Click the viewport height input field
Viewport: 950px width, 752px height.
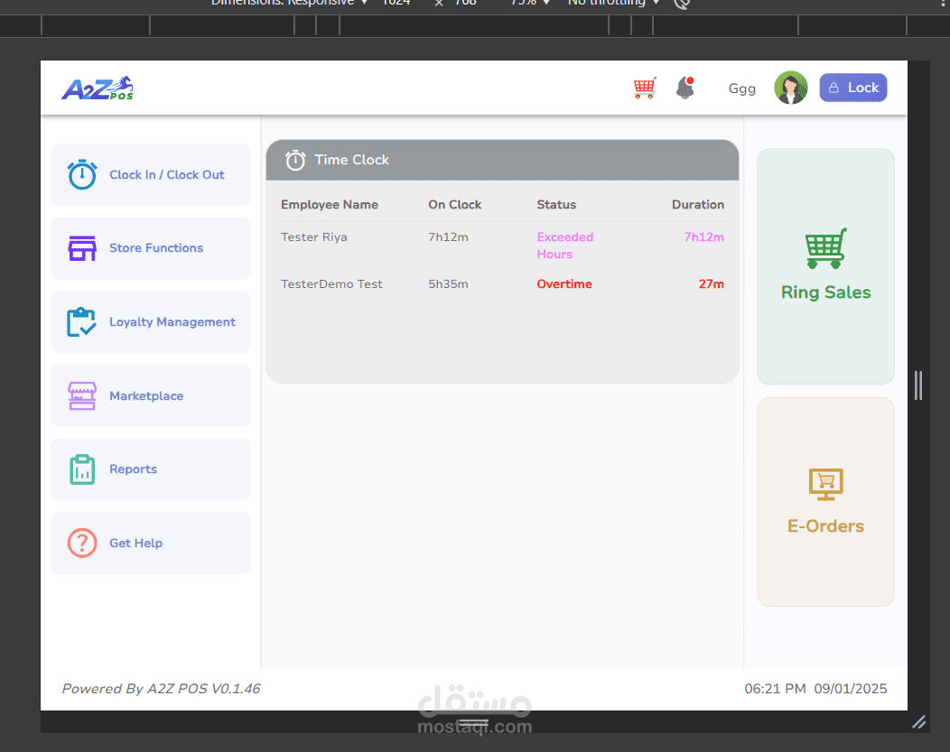[466, 3]
